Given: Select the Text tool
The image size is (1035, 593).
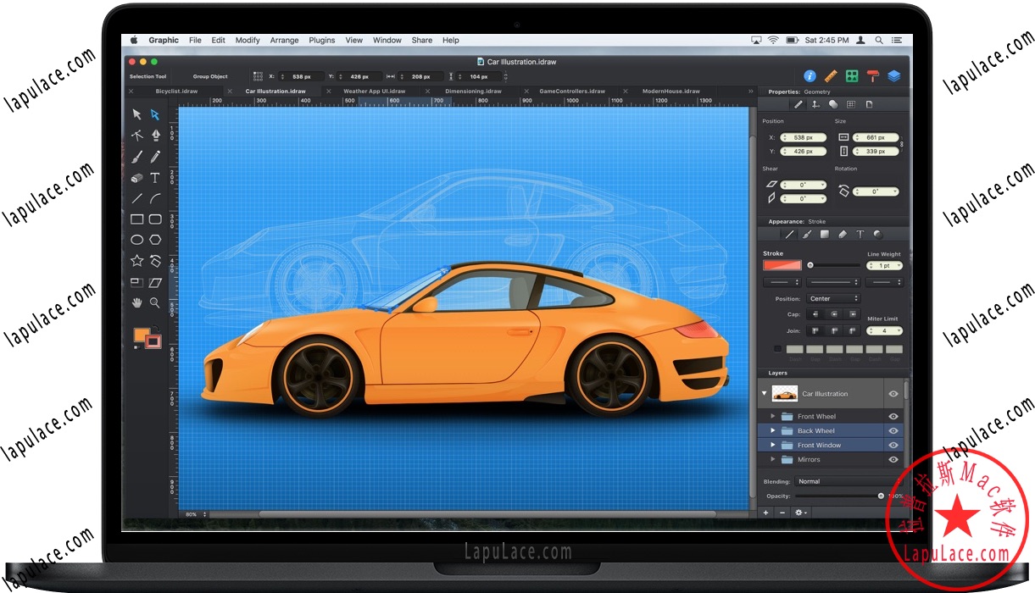Looking at the screenshot, I should click(155, 178).
